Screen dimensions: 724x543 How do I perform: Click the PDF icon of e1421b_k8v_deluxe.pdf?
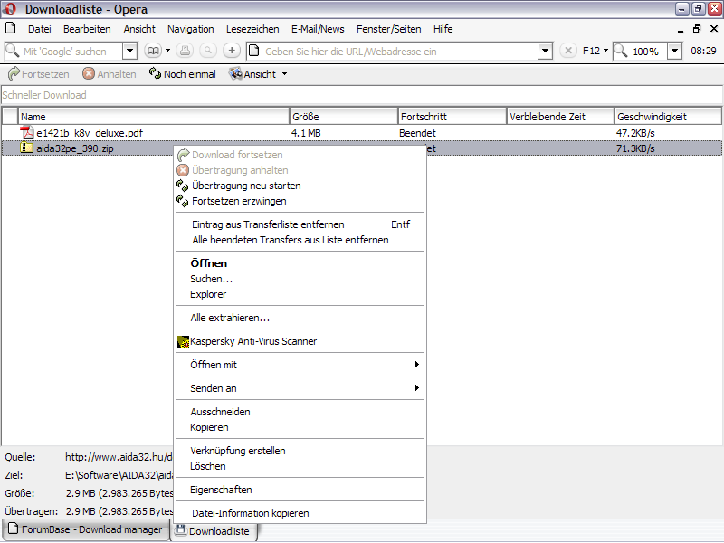tap(27, 132)
